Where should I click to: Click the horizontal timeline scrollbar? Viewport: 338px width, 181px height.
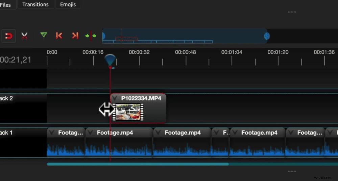point(138,164)
